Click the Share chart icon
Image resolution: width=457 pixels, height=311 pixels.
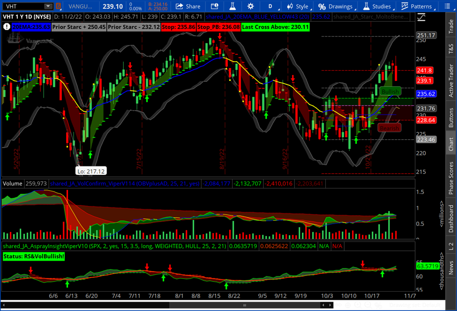(x=188, y=6)
